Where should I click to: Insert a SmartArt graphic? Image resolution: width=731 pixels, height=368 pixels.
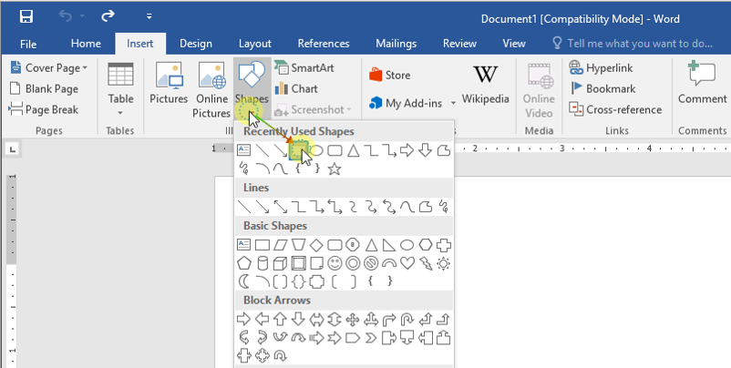[x=304, y=68]
